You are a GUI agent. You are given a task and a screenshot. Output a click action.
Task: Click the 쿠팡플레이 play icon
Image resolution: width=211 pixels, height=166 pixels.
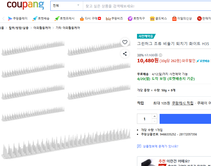[10, 19]
